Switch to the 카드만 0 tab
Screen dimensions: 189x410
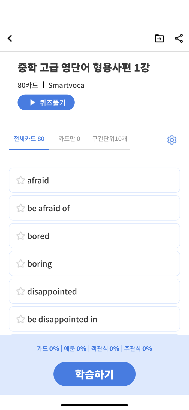tap(69, 139)
